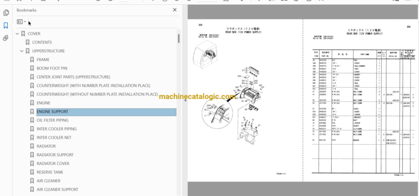Click the bookmarks panel vertical scrollbar thumb
The width and height of the screenshot is (419, 196).
178,39
